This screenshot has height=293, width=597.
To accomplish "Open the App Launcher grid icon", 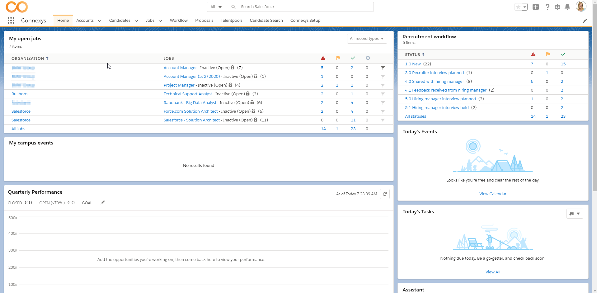I will tap(11, 21).
